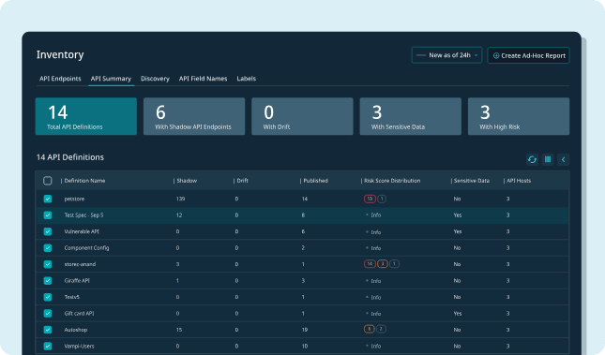Toggle the select-all header checkbox
Image resolution: width=605 pixels, height=355 pixels.
(x=48, y=181)
